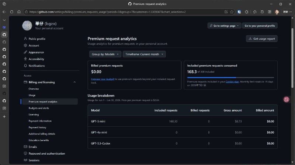Image resolution: width=295 pixels, height=165 pixels.
Task: Add page to favorites with star icon
Action: [x=232, y=12]
